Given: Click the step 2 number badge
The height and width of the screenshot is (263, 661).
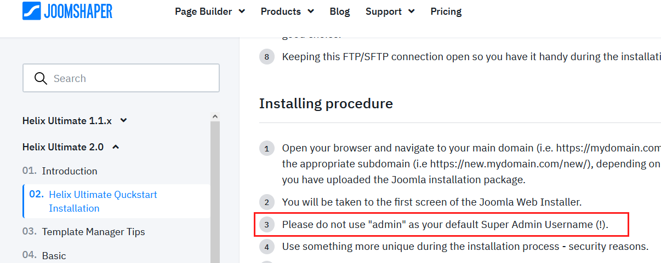Looking at the screenshot, I should [x=267, y=203].
